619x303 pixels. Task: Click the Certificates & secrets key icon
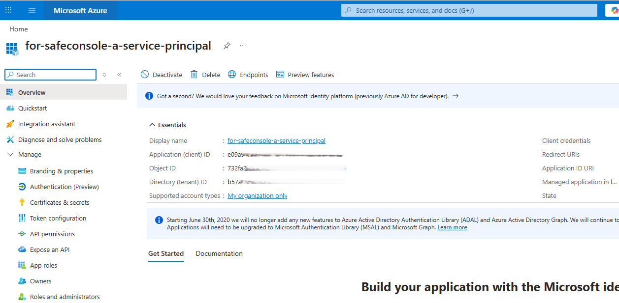(x=22, y=202)
